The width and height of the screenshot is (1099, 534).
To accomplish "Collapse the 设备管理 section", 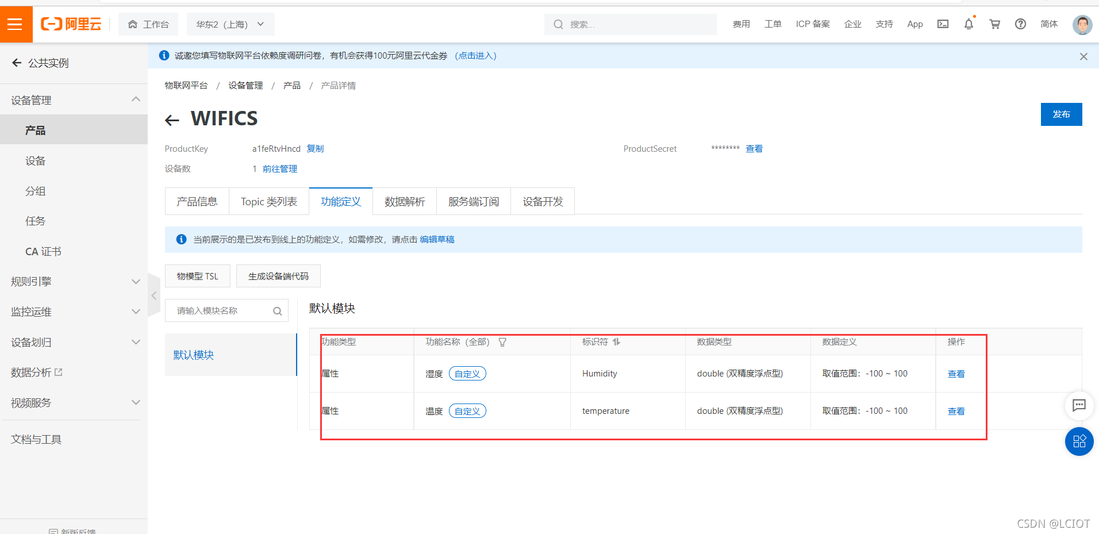I will 74,100.
